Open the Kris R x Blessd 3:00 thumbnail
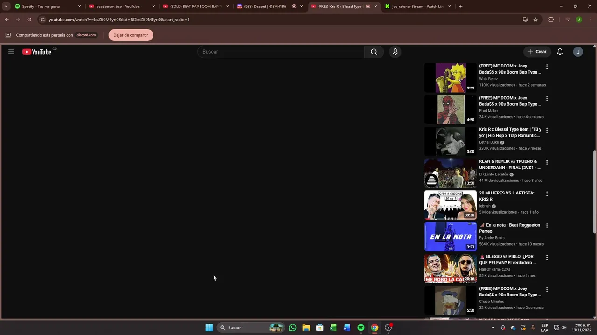 pos(451,141)
